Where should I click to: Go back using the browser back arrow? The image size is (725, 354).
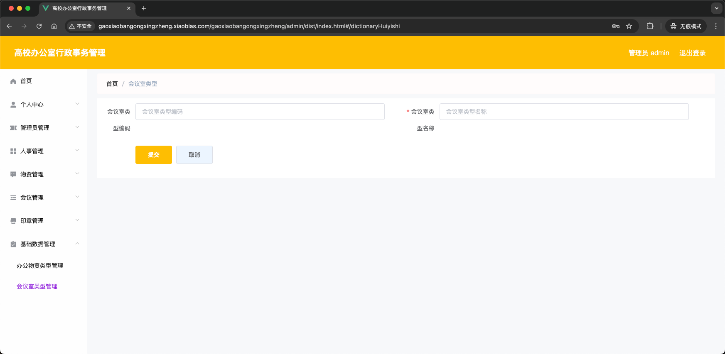9,26
